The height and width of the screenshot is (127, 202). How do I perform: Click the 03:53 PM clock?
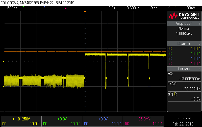tap(183, 118)
